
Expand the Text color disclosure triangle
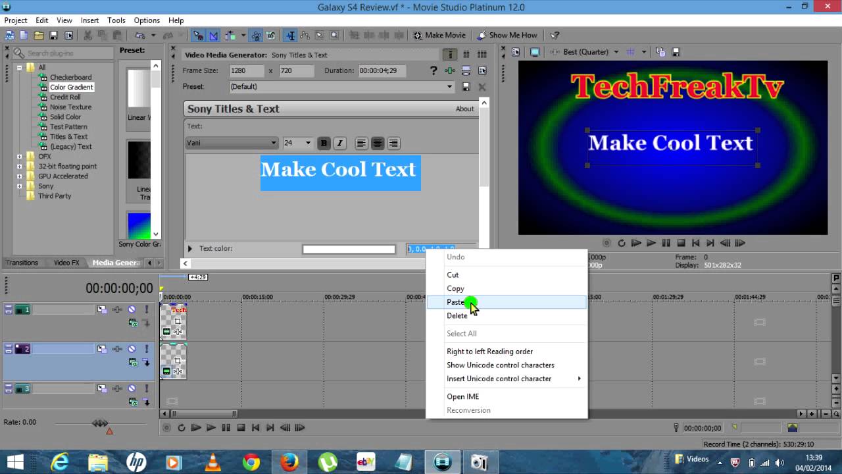[x=190, y=249]
